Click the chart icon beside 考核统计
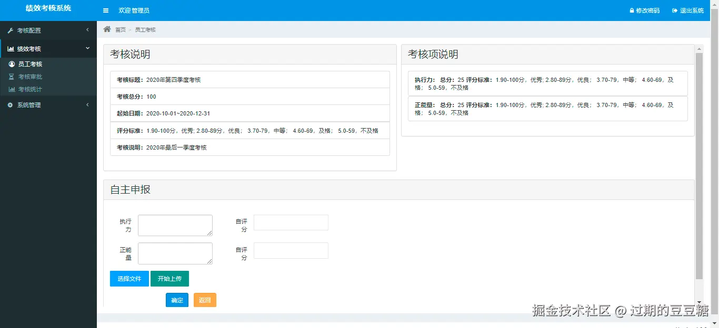The height and width of the screenshot is (328, 719). 12,89
